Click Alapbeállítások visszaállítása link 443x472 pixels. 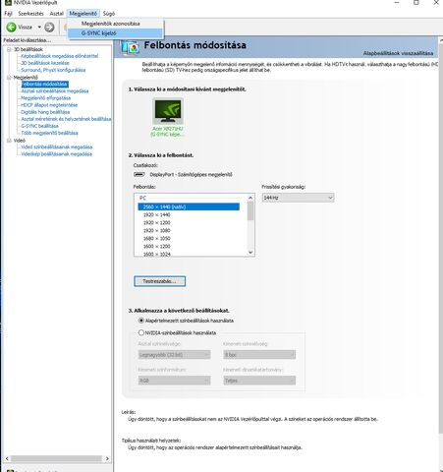click(398, 53)
